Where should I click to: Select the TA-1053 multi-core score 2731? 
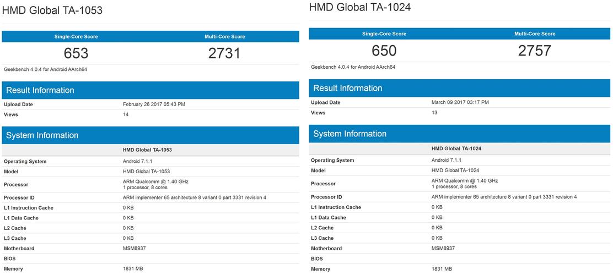pos(224,53)
